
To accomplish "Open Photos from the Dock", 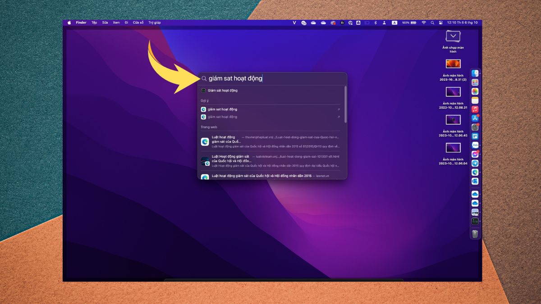I will pos(475,91).
